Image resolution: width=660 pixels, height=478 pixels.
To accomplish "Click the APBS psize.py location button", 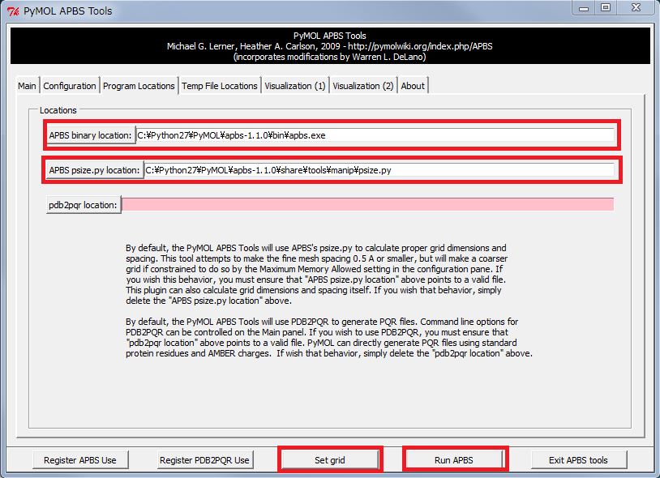I will pyautogui.click(x=94, y=170).
